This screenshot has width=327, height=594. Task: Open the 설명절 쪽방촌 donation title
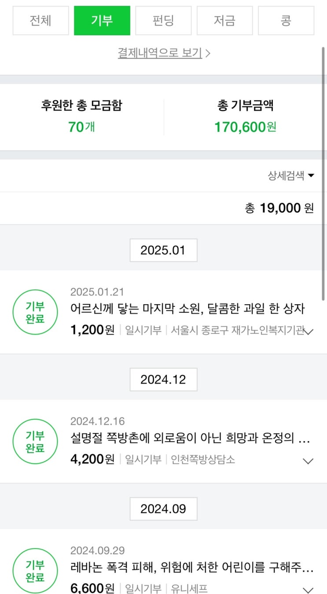tap(190, 438)
